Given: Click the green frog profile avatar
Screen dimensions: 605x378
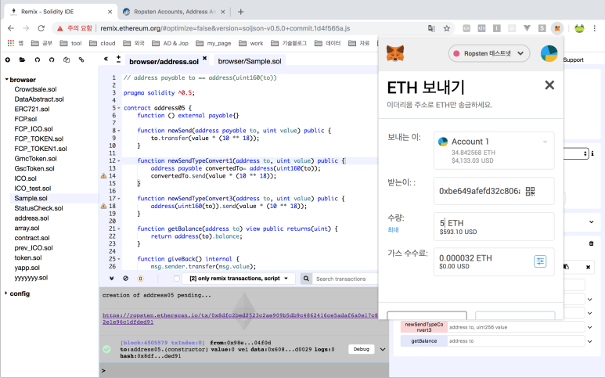Looking at the screenshot, I should 579,28.
